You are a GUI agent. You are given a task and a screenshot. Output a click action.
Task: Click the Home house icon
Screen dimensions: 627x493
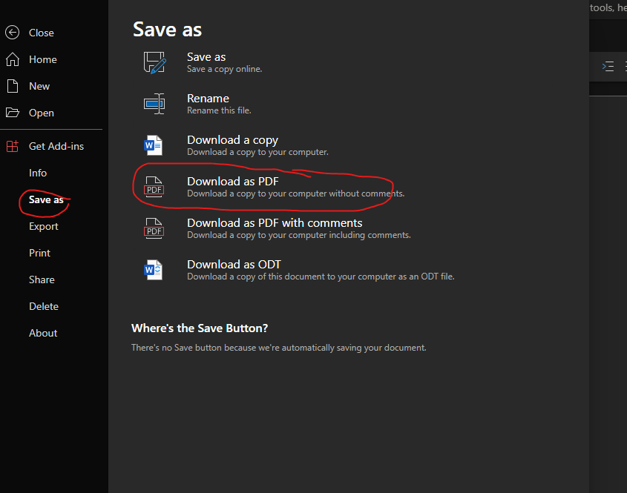click(x=13, y=59)
